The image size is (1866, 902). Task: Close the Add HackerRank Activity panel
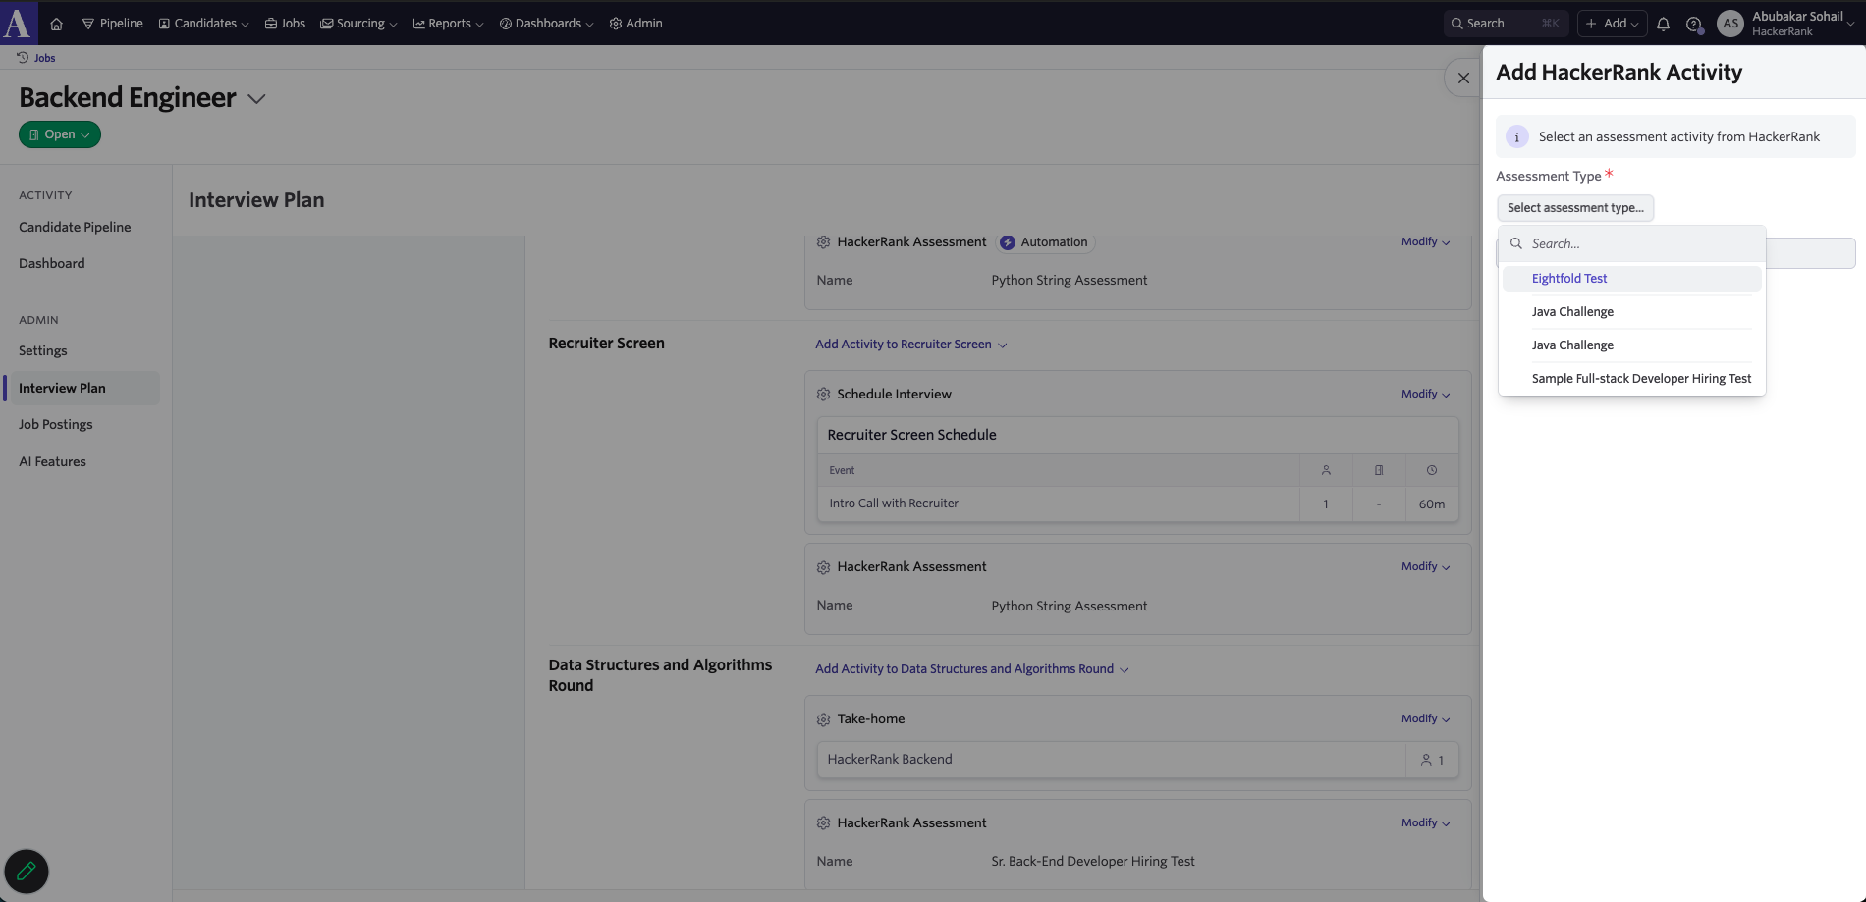pyautogui.click(x=1463, y=78)
